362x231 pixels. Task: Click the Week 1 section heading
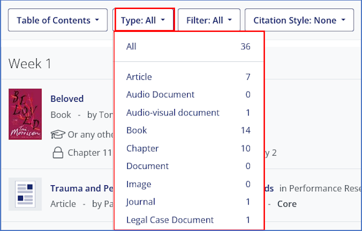click(30, 64)
